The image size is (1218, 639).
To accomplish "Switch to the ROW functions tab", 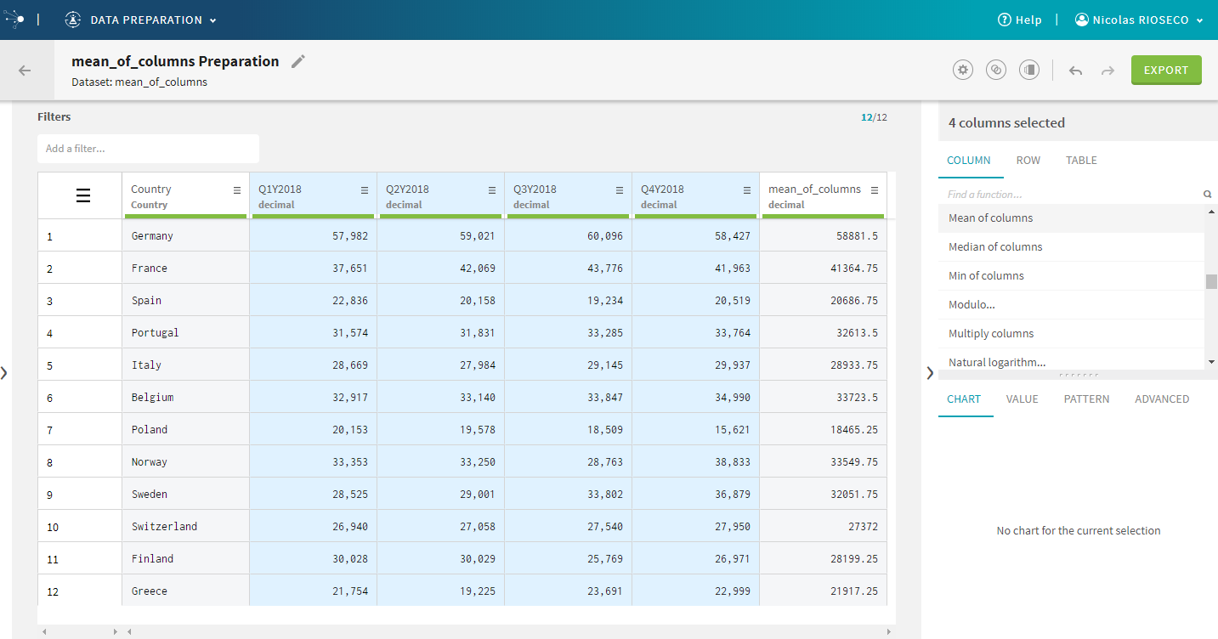I will [x=1028, y=161].
